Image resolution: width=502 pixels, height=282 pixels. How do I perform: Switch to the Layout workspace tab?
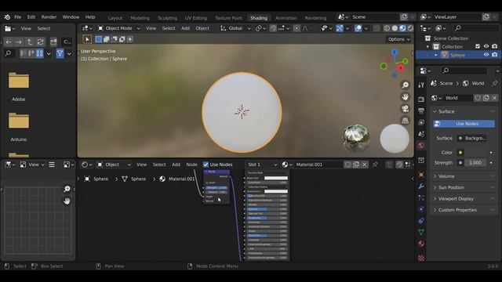point(115,18)
